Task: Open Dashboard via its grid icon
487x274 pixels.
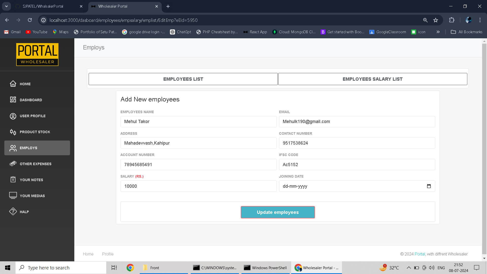Action: pyautogui.click(x=13, y=100)
